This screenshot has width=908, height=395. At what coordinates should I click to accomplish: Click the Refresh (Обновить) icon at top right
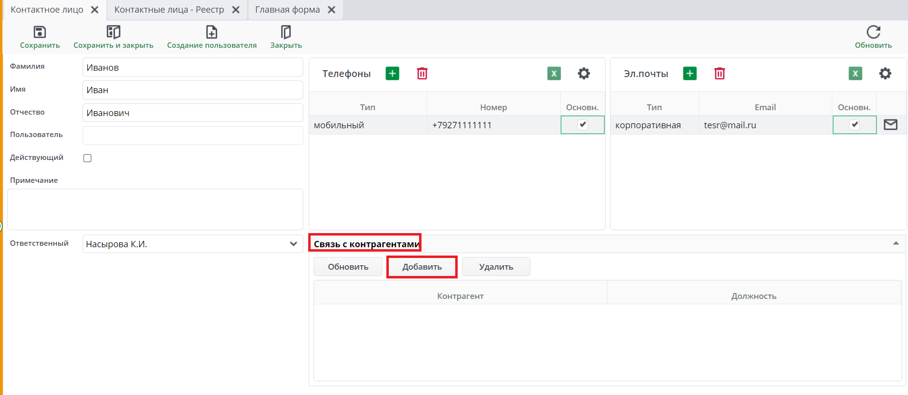tap(873, 32)
